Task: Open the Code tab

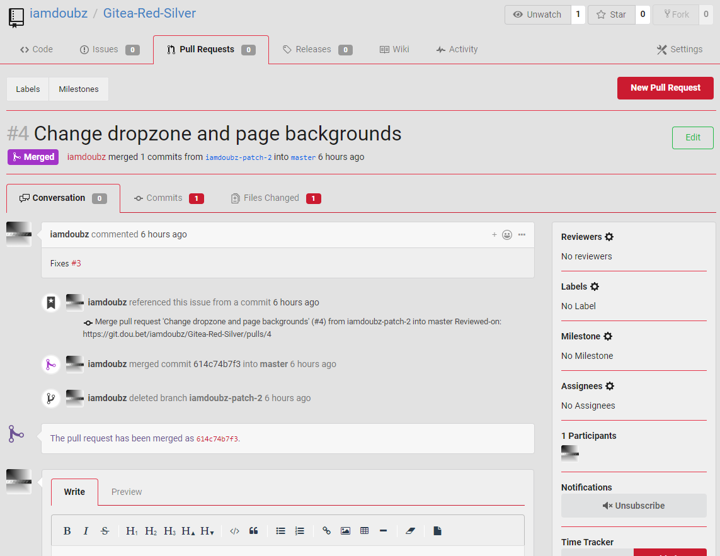Action: pyautogui.click(x=37, y=49)
